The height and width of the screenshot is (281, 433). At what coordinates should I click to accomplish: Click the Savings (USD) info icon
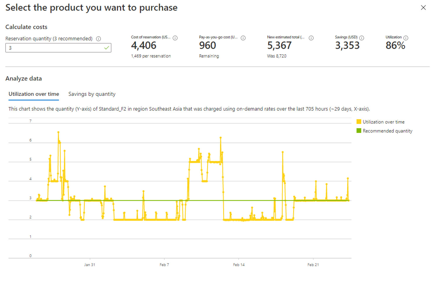(x=362, y=38)
